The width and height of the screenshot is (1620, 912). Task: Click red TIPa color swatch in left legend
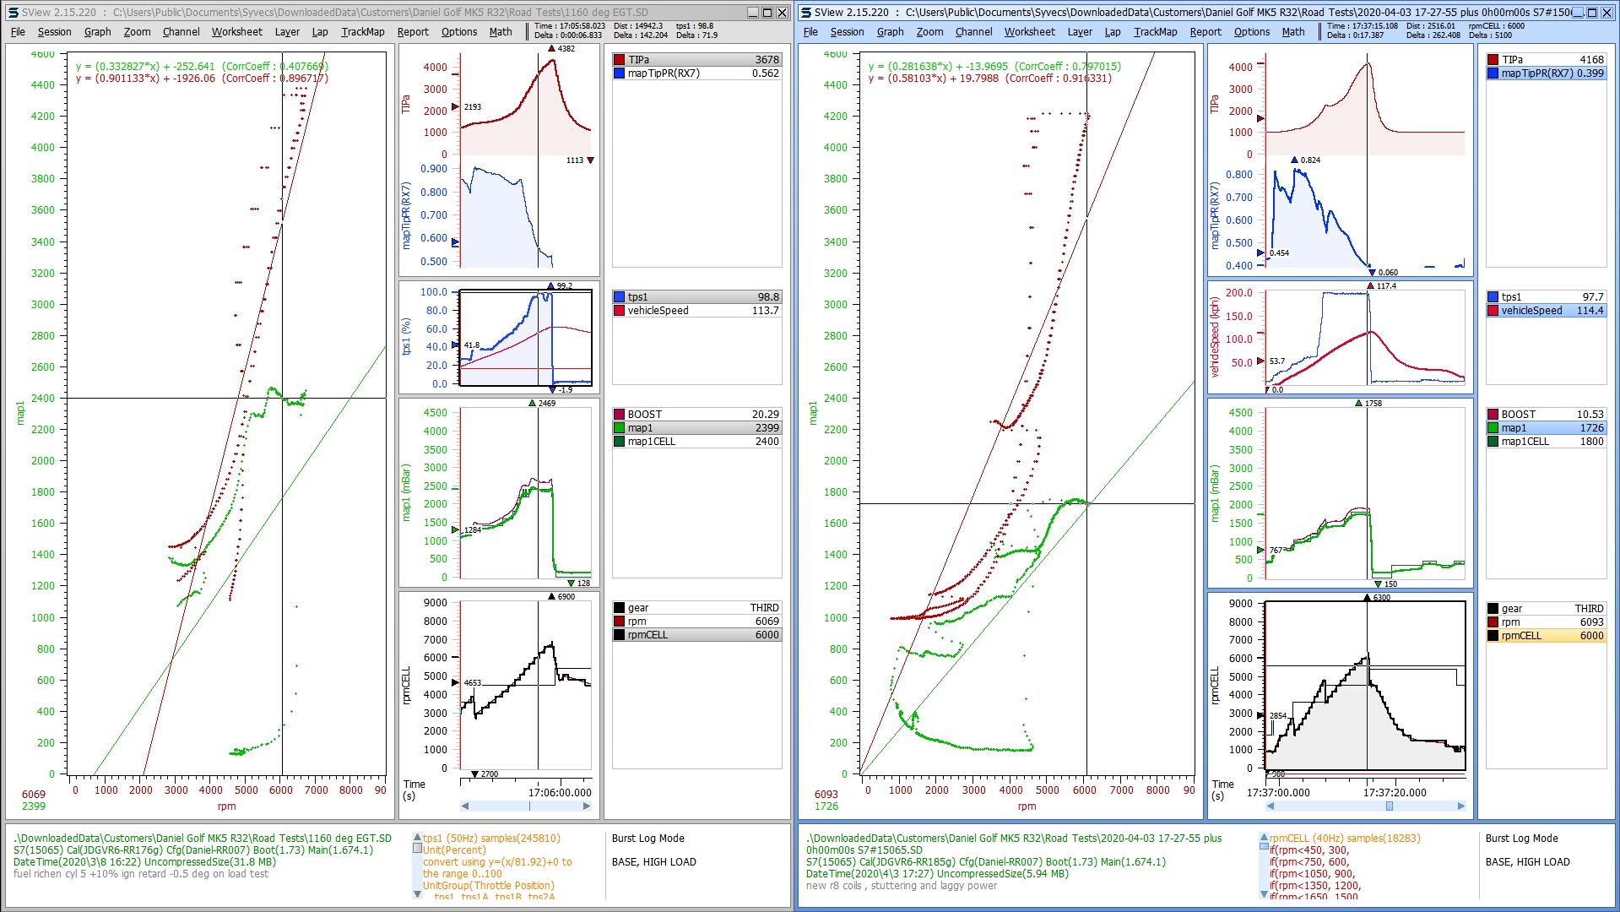coord(620,60)
